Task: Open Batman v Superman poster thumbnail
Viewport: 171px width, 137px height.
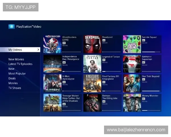Action: coord(132,64)
